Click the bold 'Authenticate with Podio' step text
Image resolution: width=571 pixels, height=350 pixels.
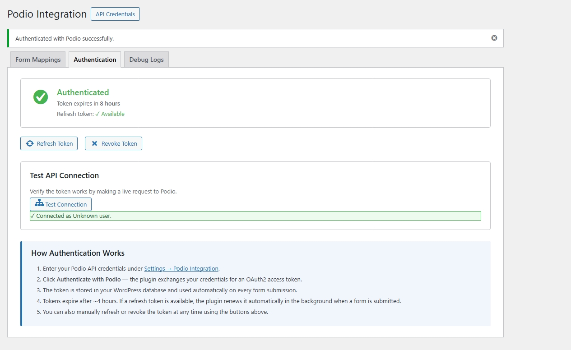click(x=88, y=279)
